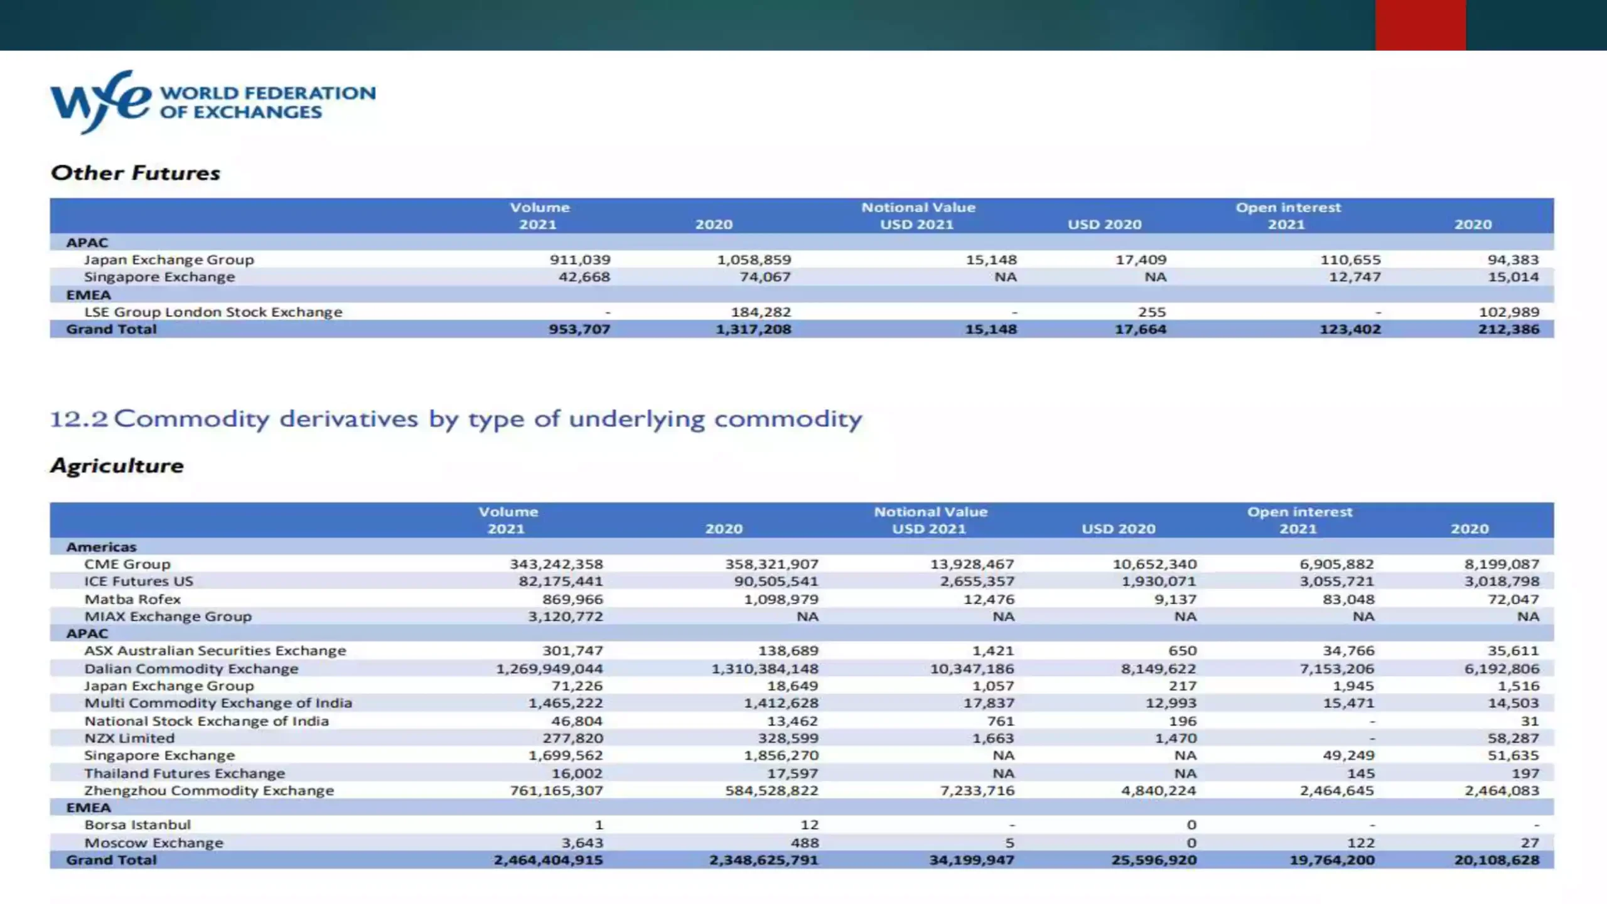The width and height of the screenshot is (1607, 904).
Task: Click the Other Futures grand total 953,707
Action: (x=579, y=329)
